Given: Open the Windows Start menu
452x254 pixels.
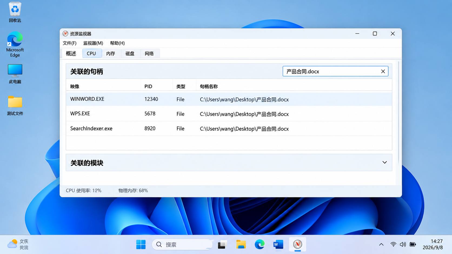Looking at the screenshot, I should [141, 245].
